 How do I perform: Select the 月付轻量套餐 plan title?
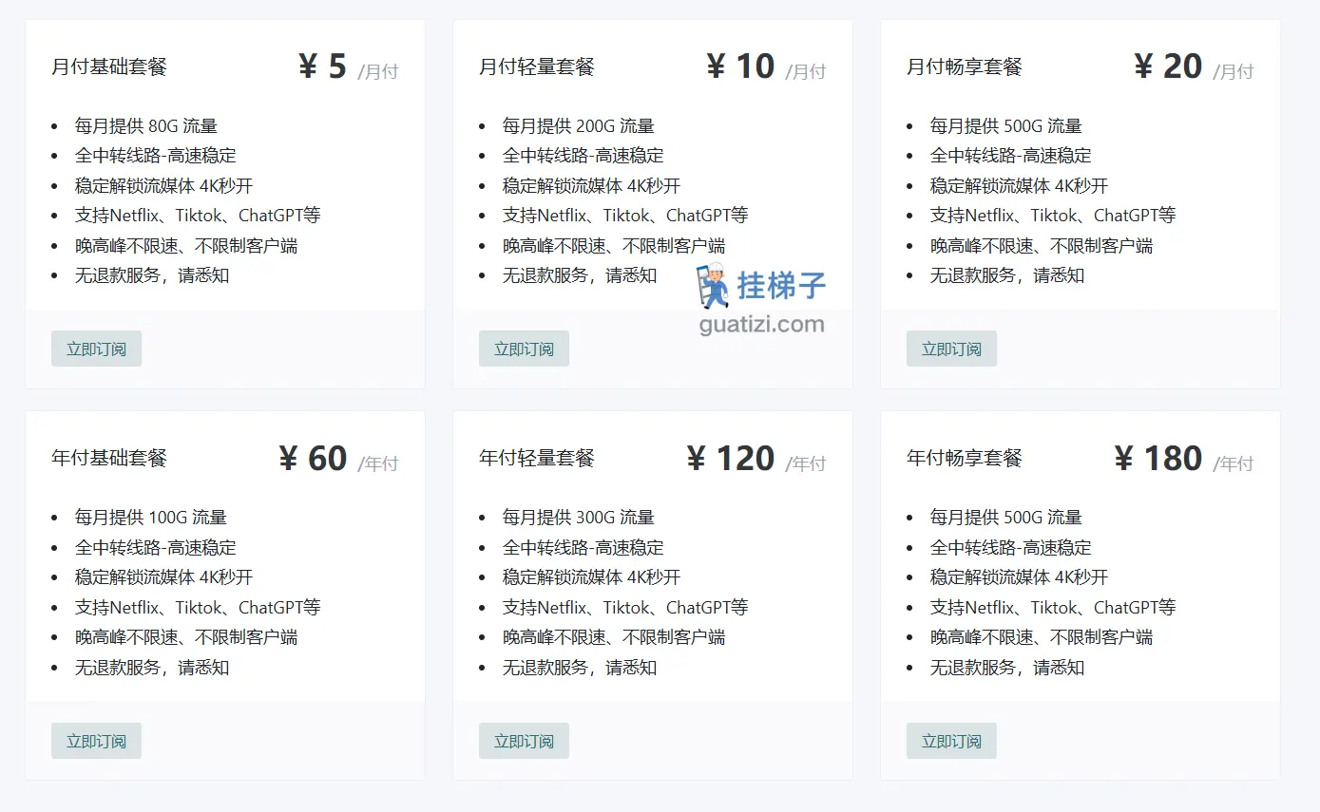(x=537, y=66)
